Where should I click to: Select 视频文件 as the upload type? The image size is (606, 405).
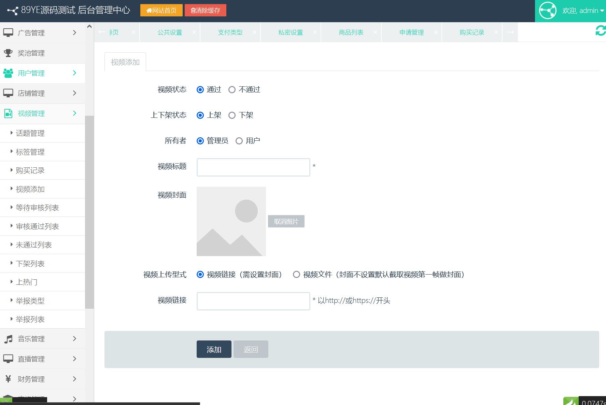pyautogui.click(x=296, y=275)
